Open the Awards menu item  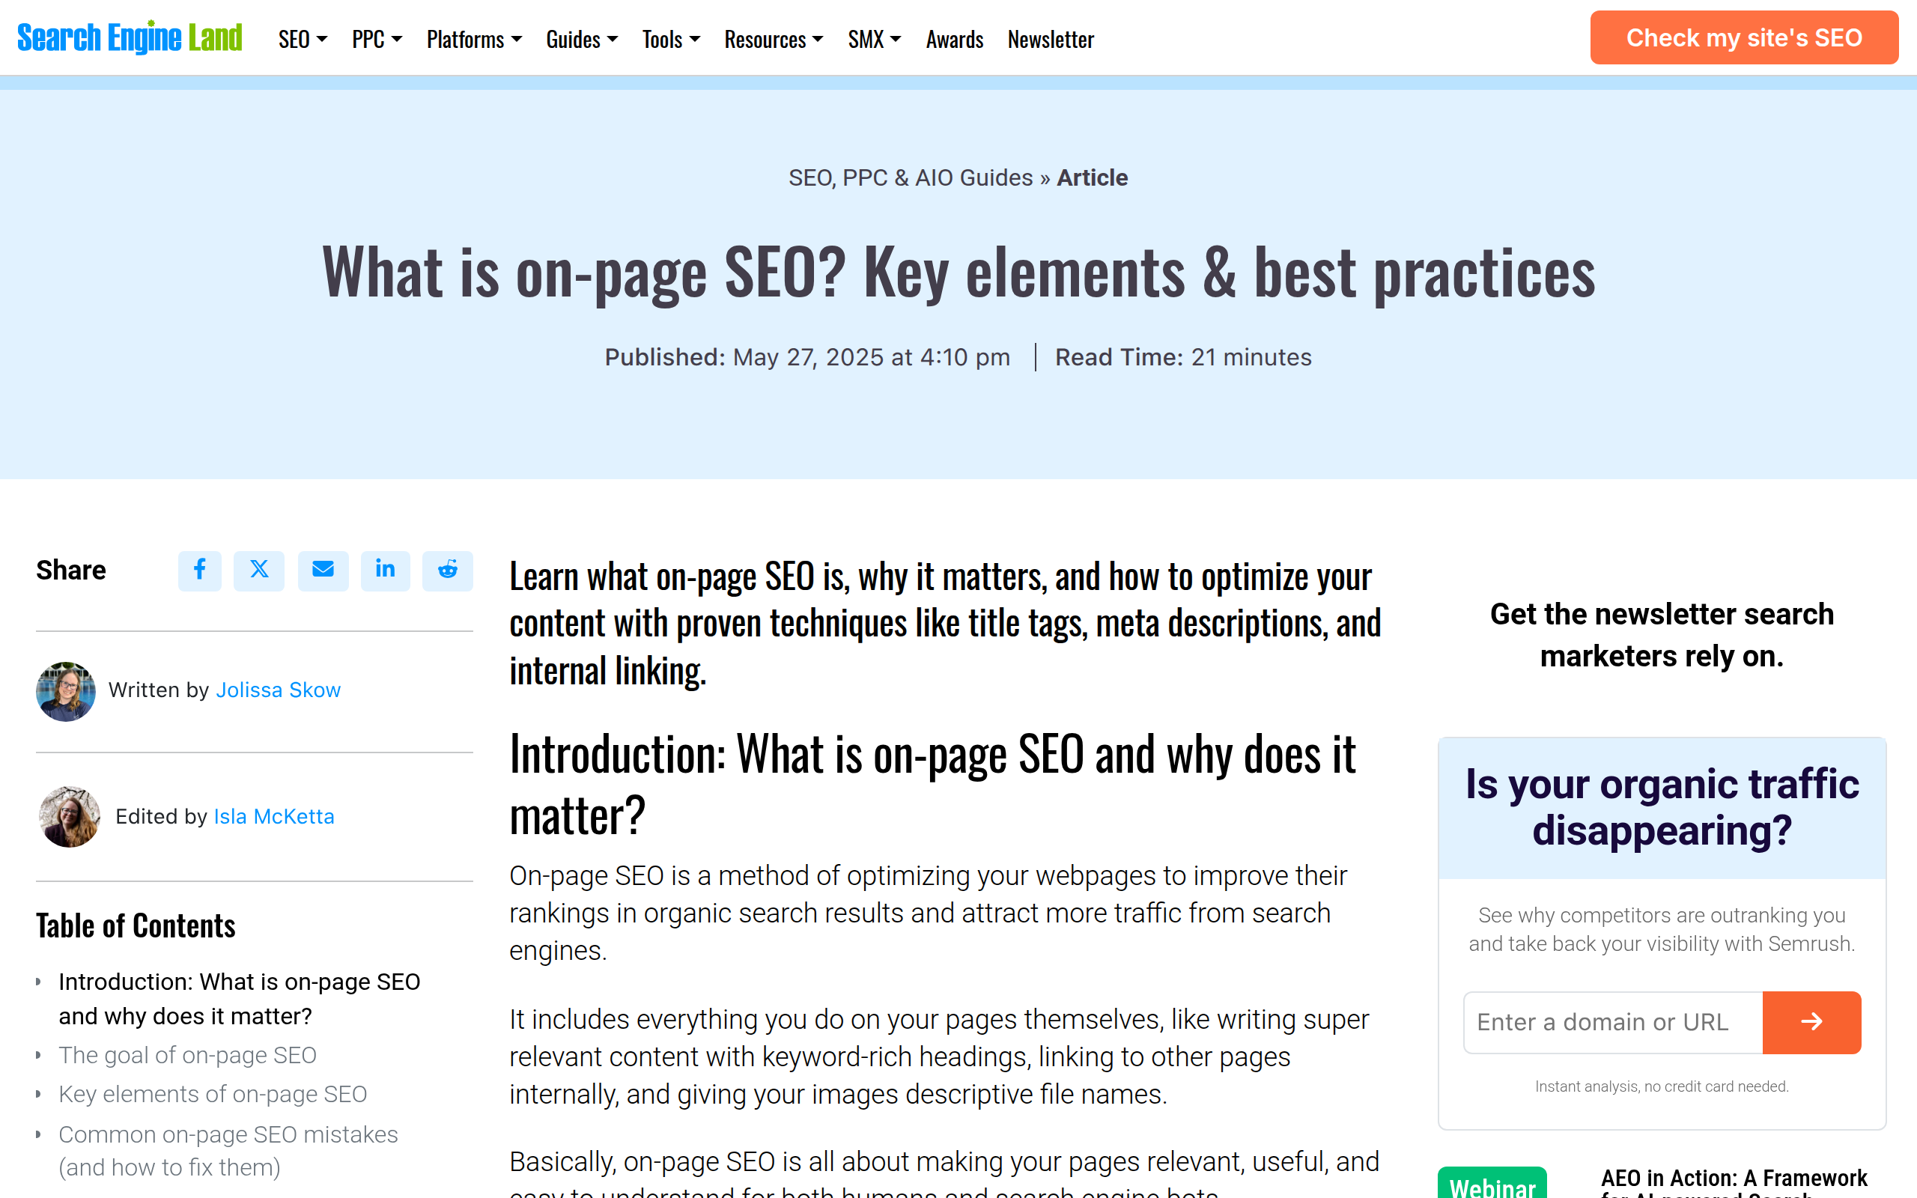tap(955, 40)
